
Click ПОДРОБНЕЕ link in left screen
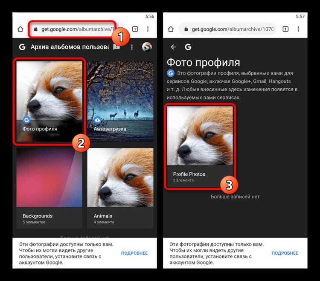tap(134, 253)
